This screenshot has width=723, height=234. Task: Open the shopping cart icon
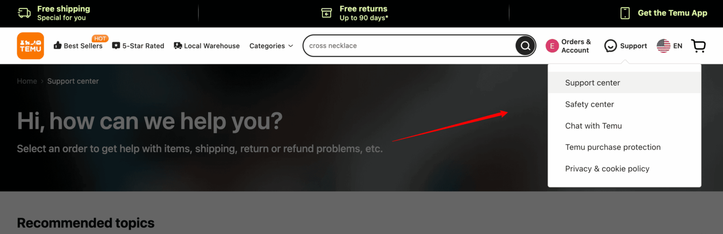(x=699, y=46)
